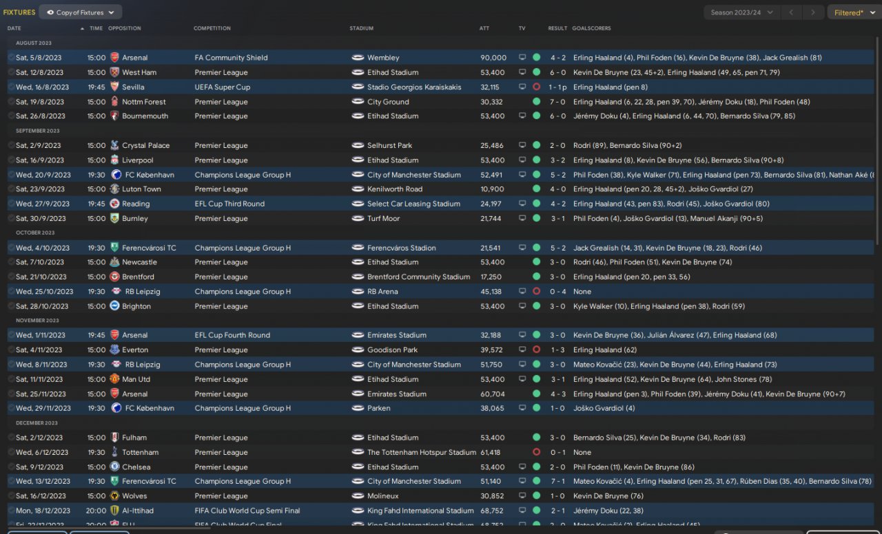This screenshot has width=882, height=534.
Task: Open the Copy of Fixtures view dropdown
Action: [x=81, y=12]
